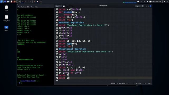This screenshot has width=169, height=95.
Task: Click line 53 def divide(x,y)
Action: (69, 12)
